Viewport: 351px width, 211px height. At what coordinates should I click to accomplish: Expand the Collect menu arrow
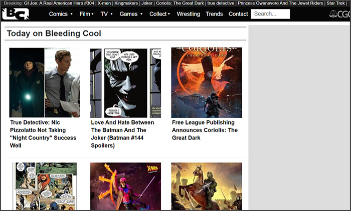pyautogui.click(x=169, y=14)
